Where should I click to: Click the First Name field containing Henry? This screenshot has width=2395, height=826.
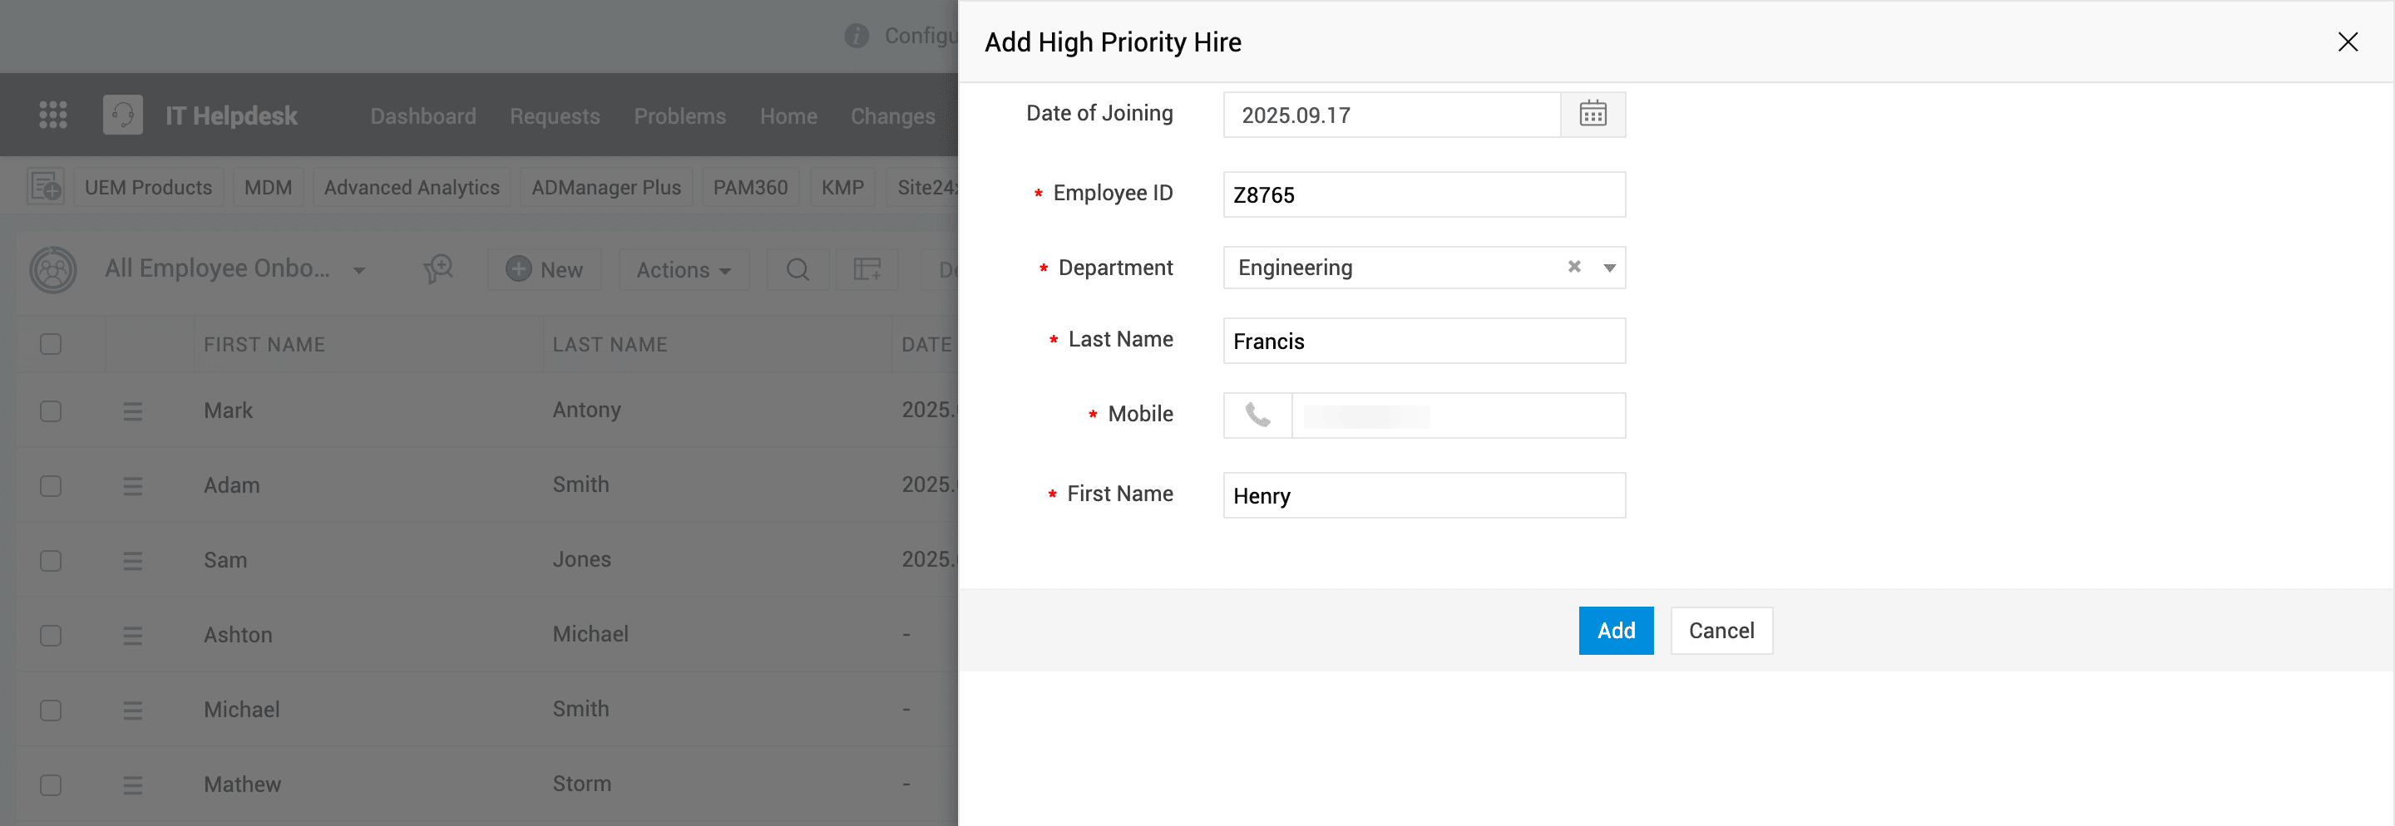pos(1425,495)
